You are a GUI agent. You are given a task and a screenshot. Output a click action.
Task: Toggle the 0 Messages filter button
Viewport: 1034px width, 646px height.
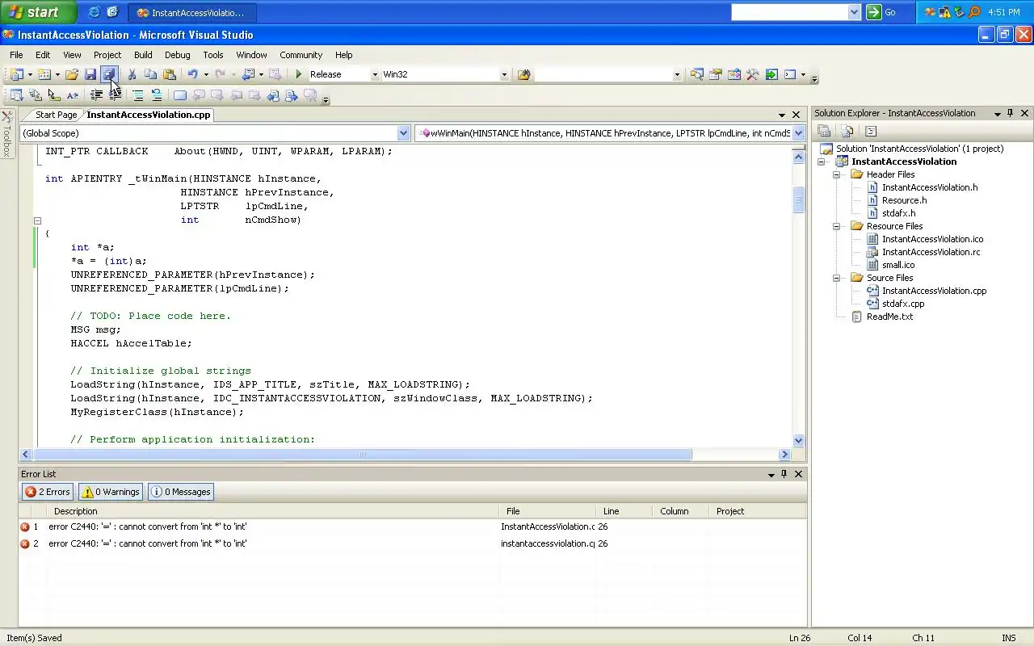(x=180, y=492)
